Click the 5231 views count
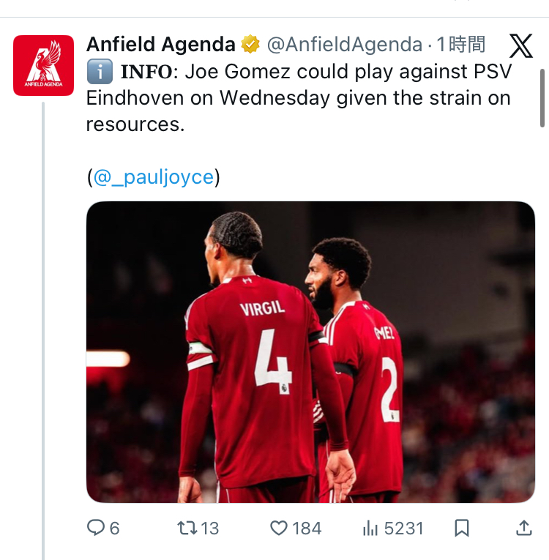This screenshot has height=560, width=549. [403, 528]
